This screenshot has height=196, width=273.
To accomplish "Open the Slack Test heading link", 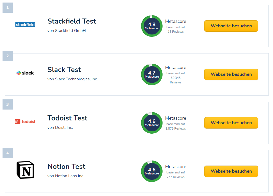I will (64, 69).
